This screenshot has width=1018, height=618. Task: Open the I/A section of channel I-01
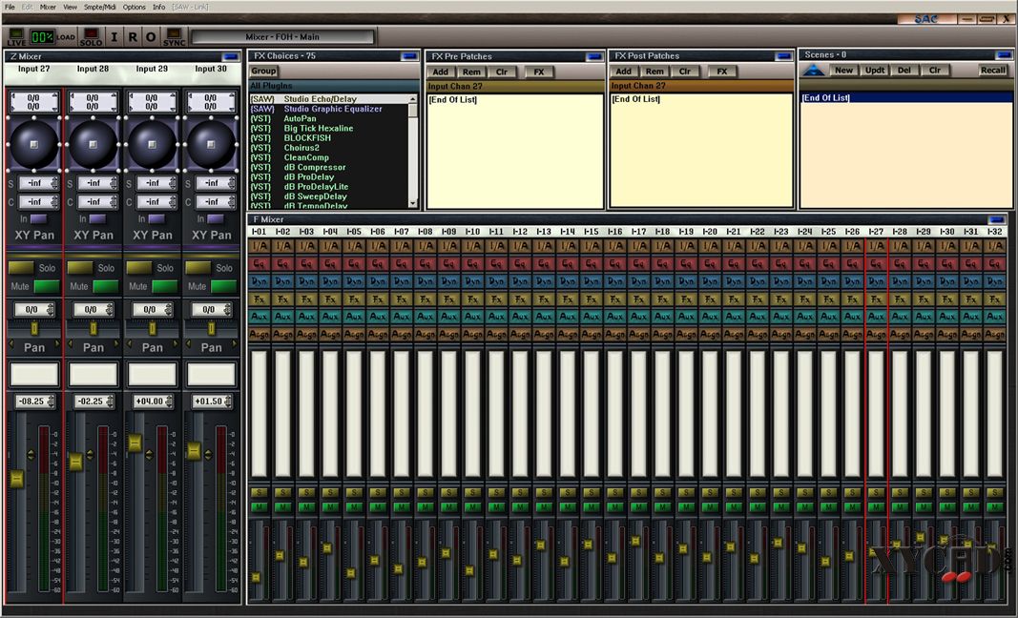(260, 246)
